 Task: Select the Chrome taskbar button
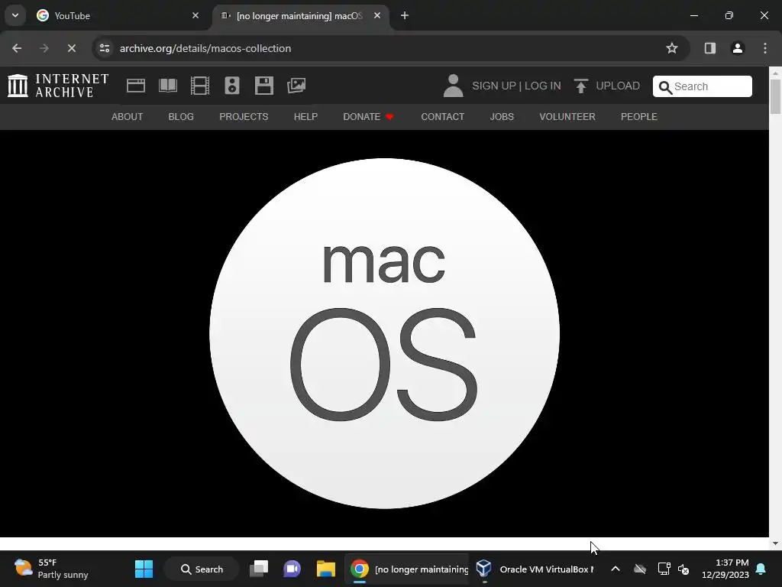click(x=408, y=569)
